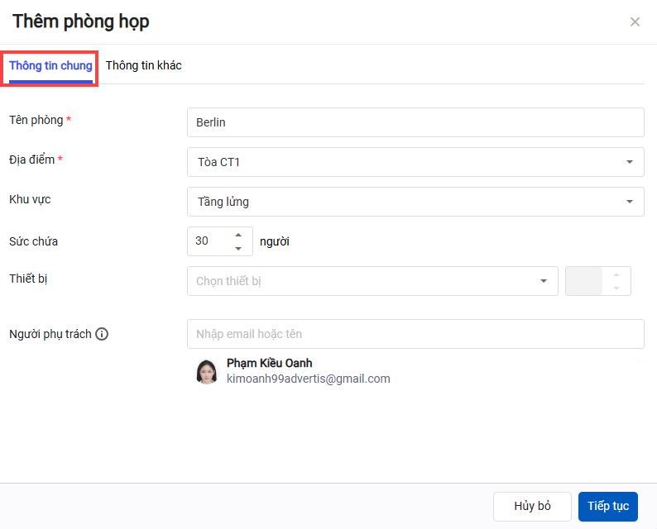Expand the Địa điểm dropdown arrow
Viewport: 657px width, 529px height.
coord(630,162)
